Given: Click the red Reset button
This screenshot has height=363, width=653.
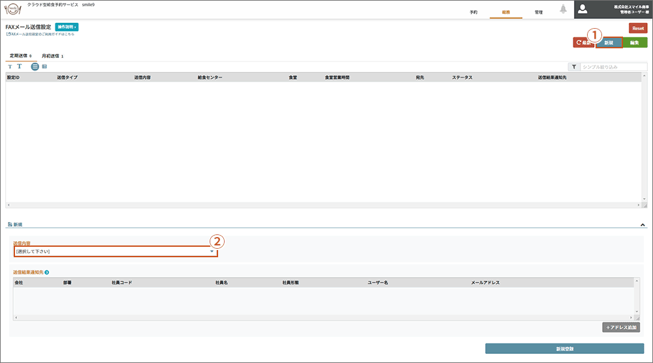Looking at the screenshot, I should (x=637, y=28).
